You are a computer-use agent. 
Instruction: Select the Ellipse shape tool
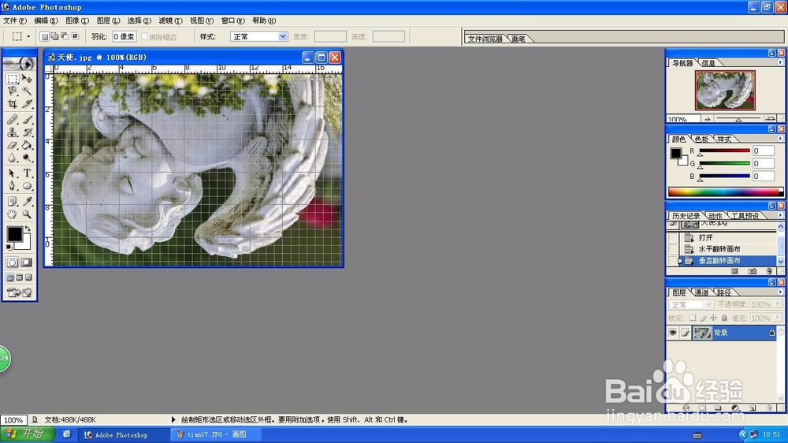27,186
